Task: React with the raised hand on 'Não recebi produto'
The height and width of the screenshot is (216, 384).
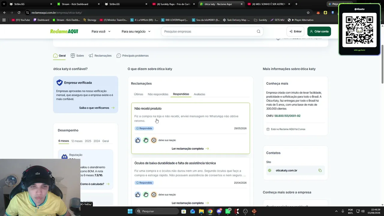Action: coord(146,140)
